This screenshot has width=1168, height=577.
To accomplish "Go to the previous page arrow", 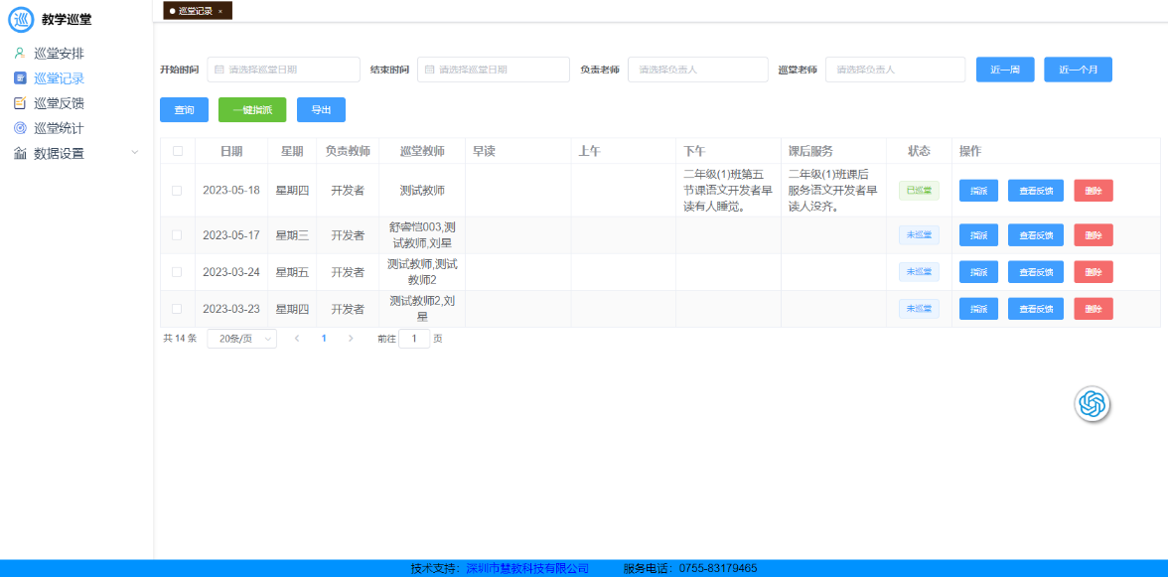I will pyautogui.click(x=297, y=338).
